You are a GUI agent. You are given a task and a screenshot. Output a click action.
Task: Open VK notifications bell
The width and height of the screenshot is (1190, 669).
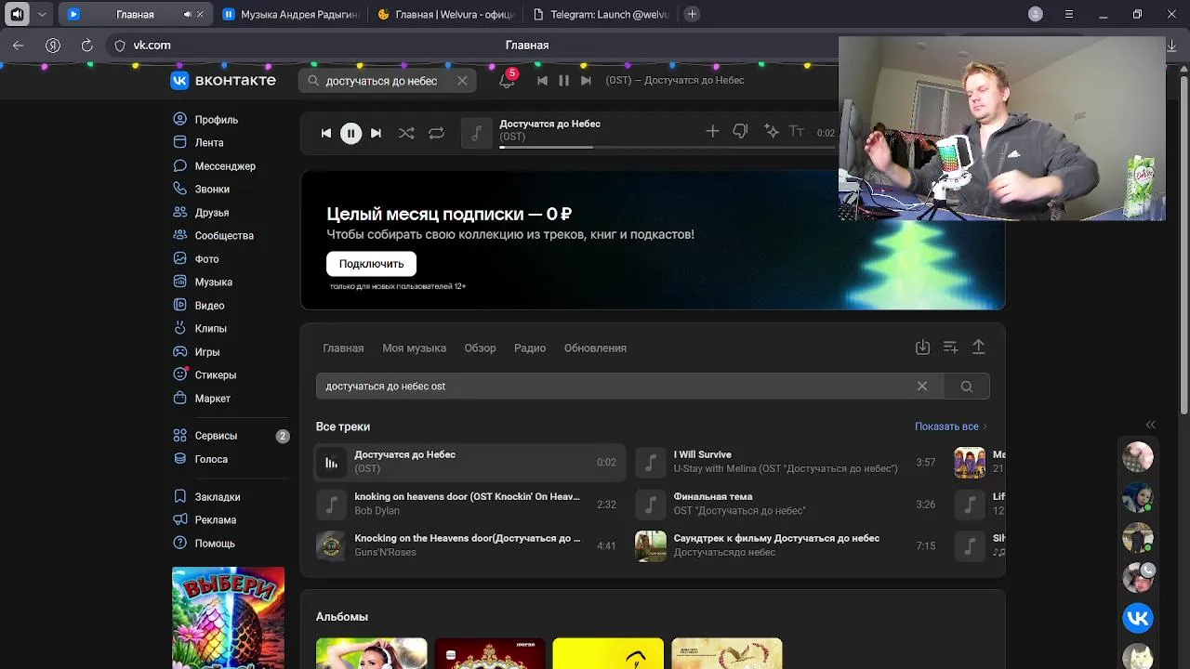point(507,81)
